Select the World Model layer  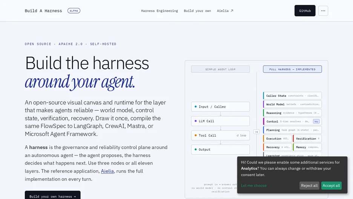pyautogui.click(x=292, y=104)
